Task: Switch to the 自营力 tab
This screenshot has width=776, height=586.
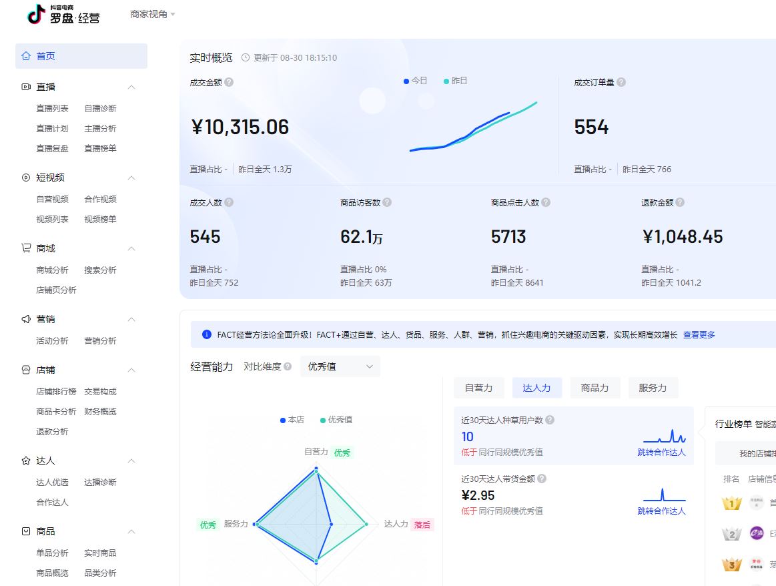Action: 478,388
